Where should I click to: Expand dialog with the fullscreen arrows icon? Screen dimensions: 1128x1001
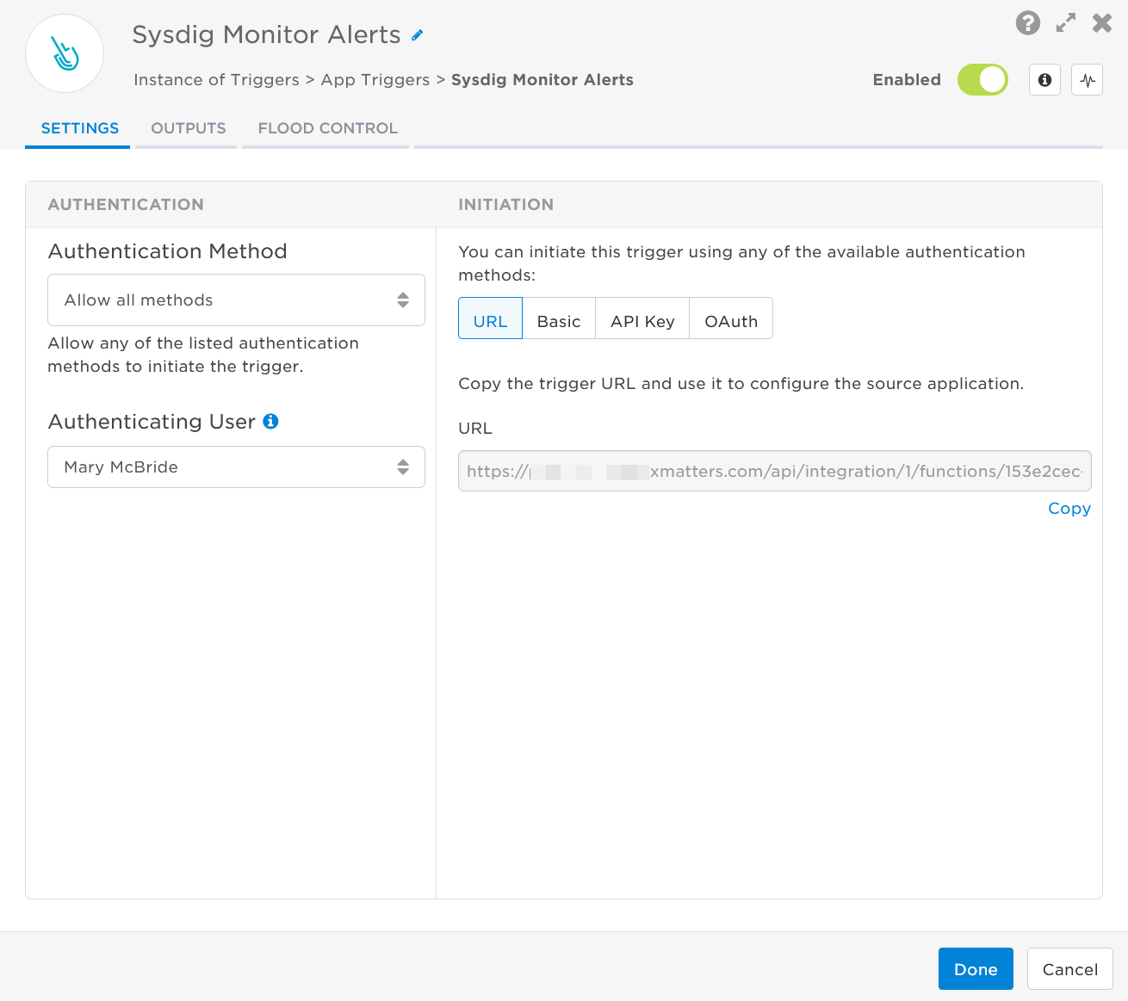coord(1065,23)
